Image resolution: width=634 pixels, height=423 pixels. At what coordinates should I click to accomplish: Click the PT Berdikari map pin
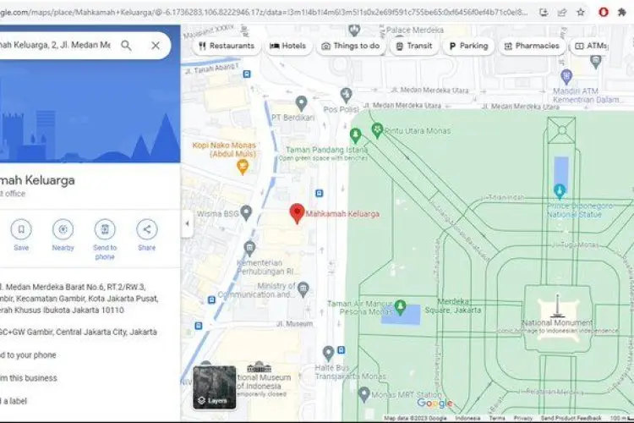[301, 103]
